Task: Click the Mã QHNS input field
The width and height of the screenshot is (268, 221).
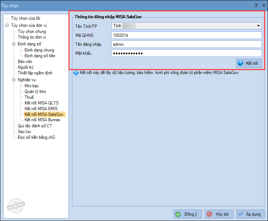Action: 186,35
